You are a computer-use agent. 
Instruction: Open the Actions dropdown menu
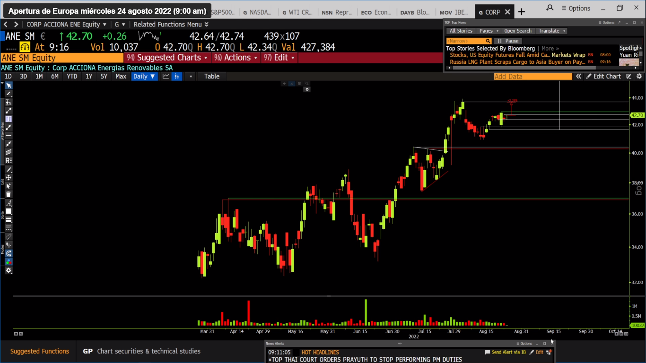click(x=236, y=58)
